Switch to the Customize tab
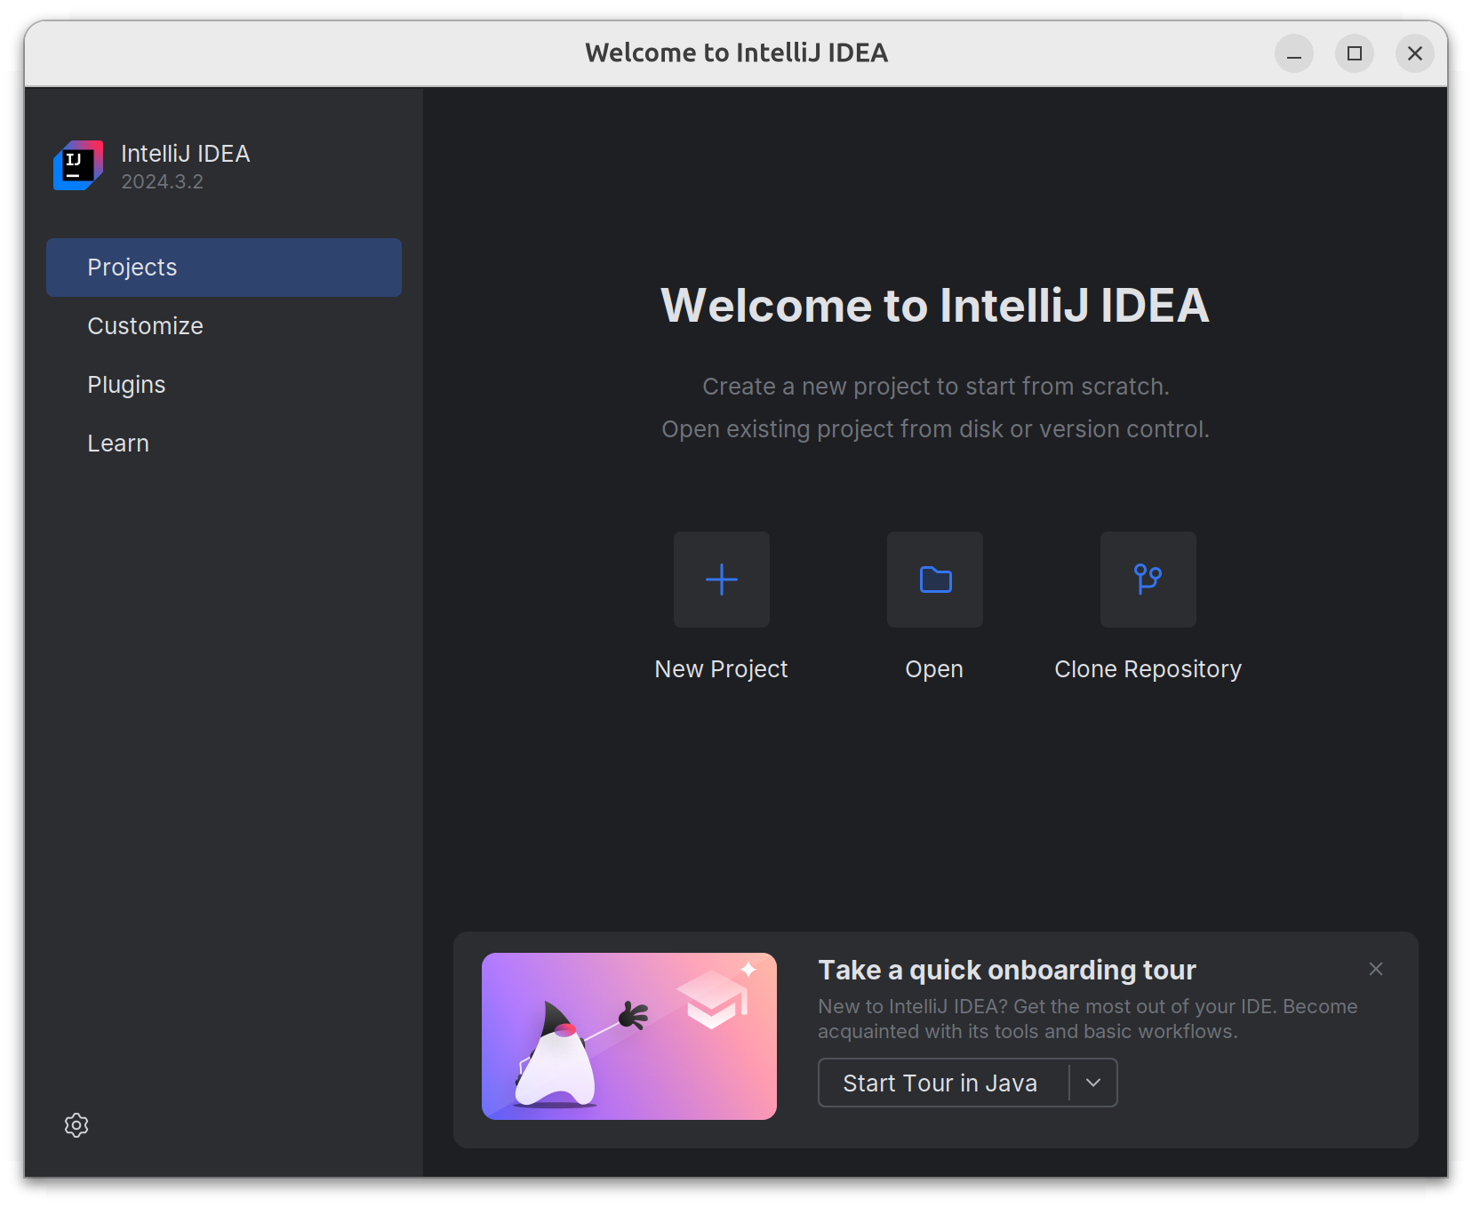 pyautogui.click(x=146, y=326)
